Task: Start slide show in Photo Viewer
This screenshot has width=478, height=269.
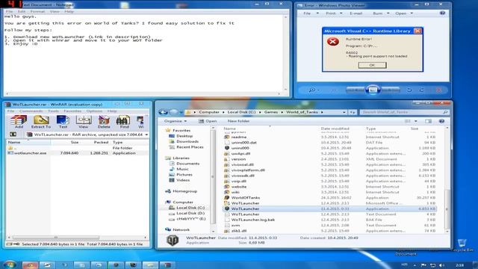Action: coord(373,90)
